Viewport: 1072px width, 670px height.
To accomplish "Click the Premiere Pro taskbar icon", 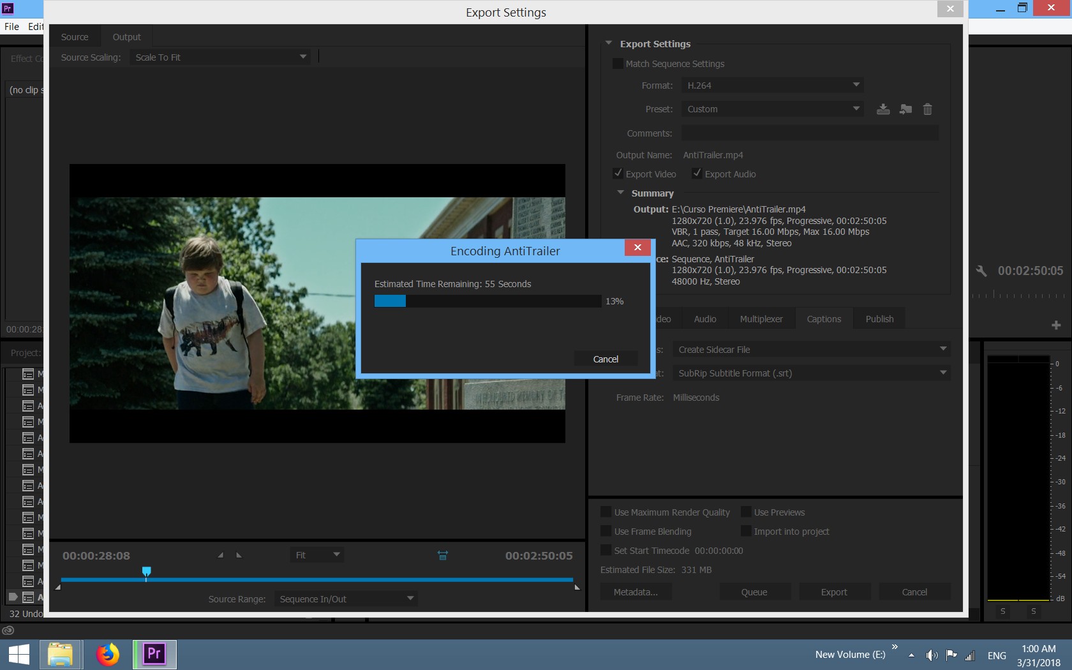I will pos(154,655).
